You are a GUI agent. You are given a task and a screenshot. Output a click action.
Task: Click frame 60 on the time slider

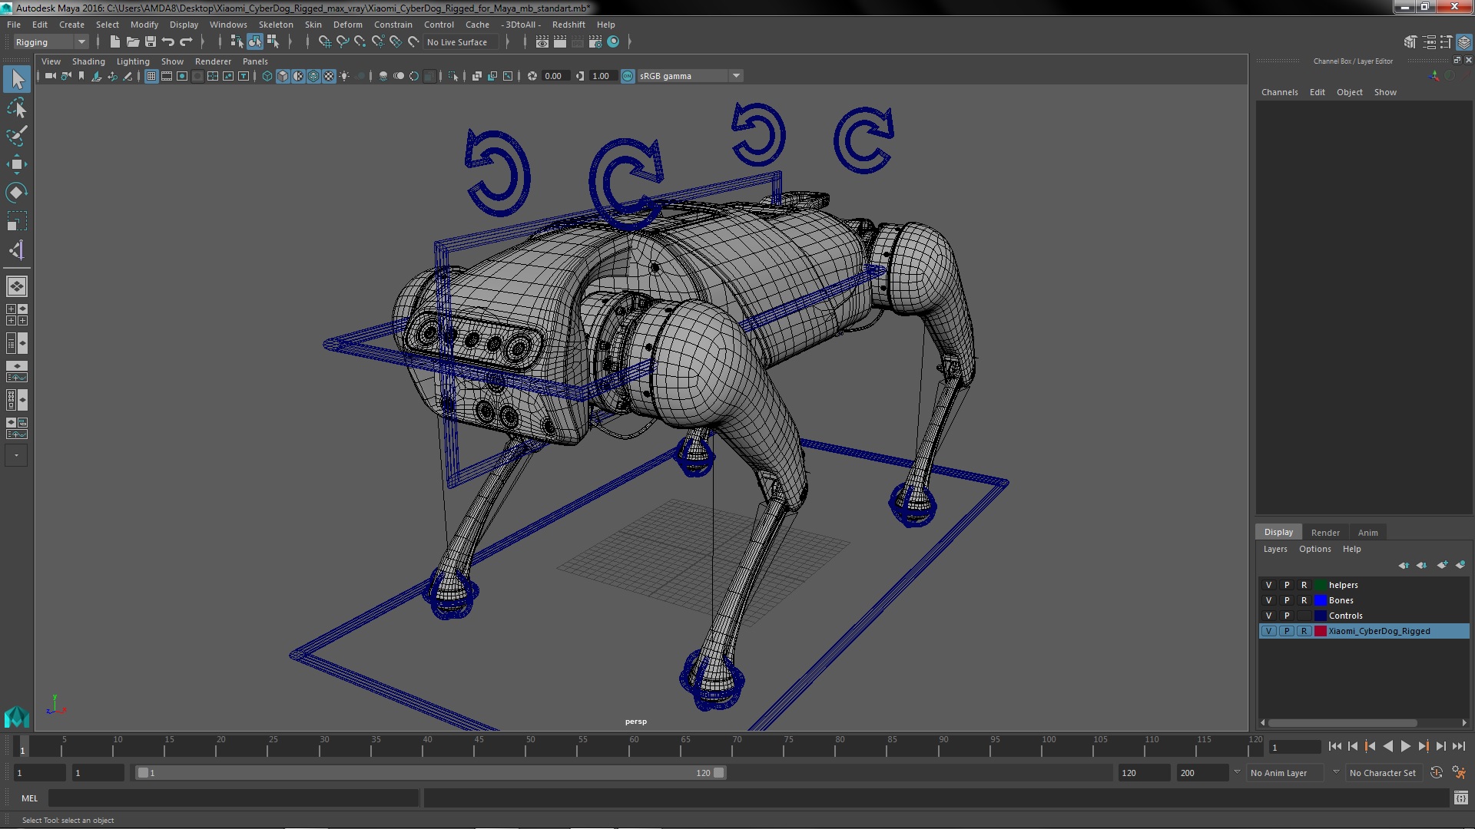point(634,747)
